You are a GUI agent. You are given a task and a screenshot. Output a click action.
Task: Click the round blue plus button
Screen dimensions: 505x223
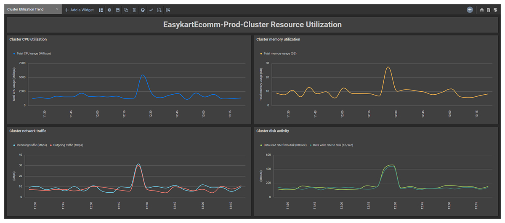pyautogui.click(x=470, y=10)
